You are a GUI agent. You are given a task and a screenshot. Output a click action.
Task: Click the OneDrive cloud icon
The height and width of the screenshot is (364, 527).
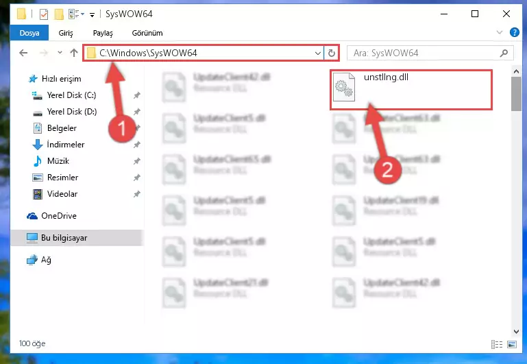tap(32, 216)
